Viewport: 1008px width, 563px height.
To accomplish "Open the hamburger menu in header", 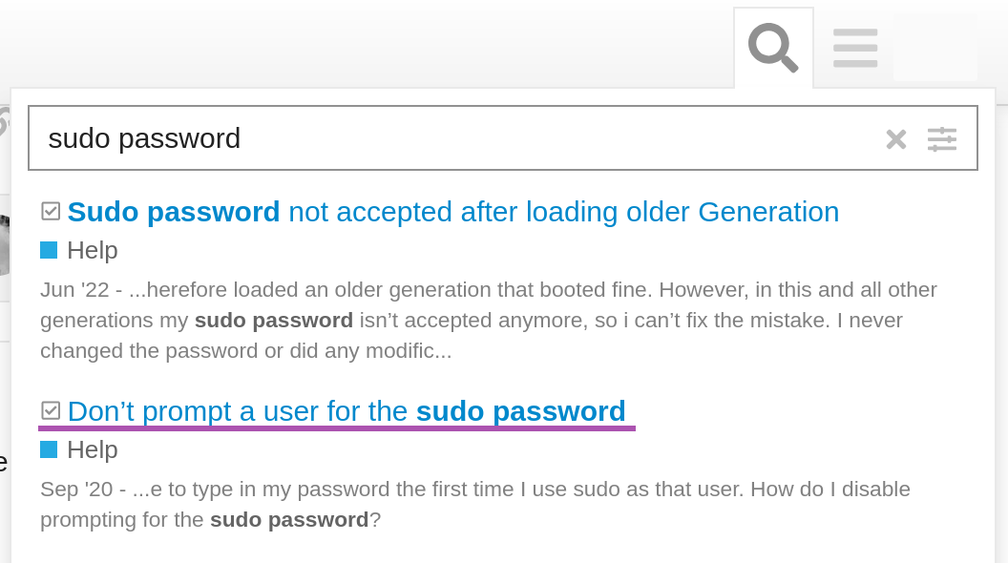I will [x=854, y=48].
